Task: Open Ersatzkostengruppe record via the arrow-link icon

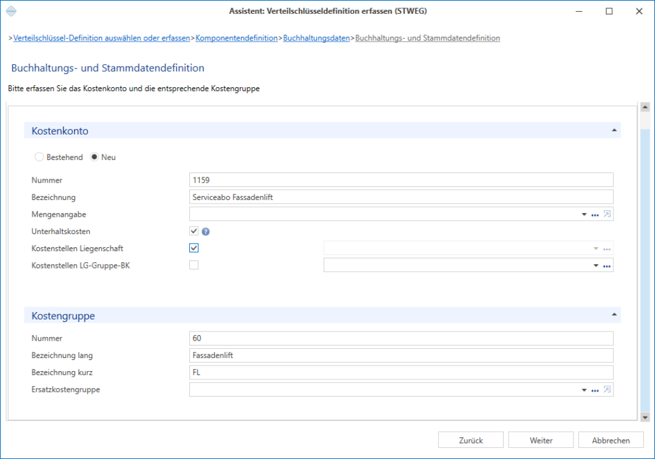Action: tap(607, 390)
